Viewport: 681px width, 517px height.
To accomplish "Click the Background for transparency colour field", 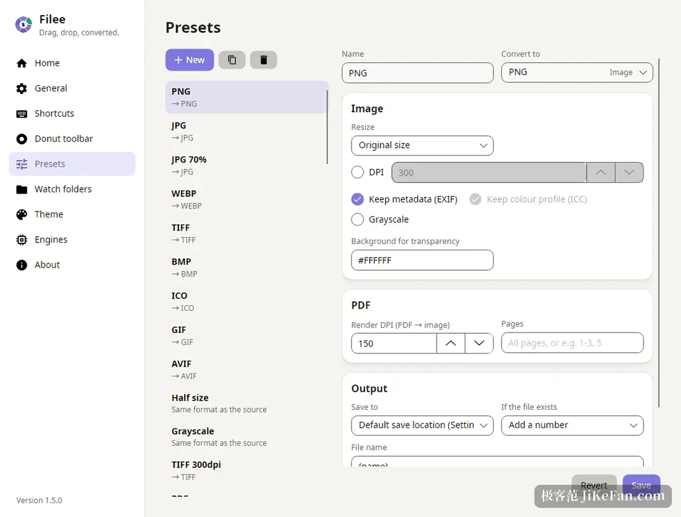I will pos(422,260).
